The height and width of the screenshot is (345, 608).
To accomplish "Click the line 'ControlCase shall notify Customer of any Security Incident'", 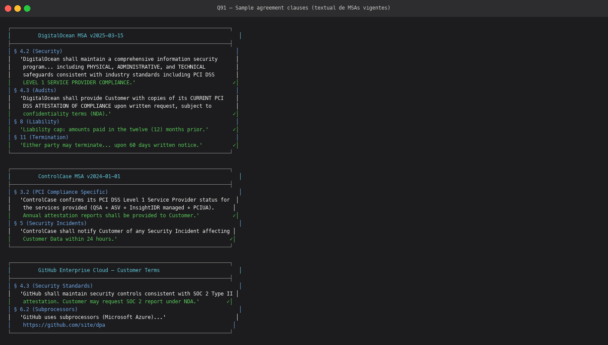I will point(125,231).
